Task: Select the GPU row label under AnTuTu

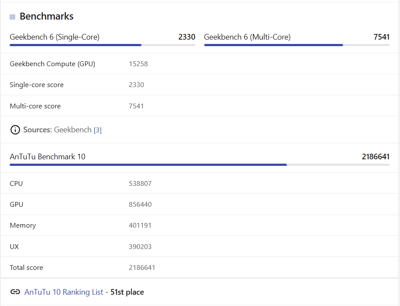Action: 17,205
